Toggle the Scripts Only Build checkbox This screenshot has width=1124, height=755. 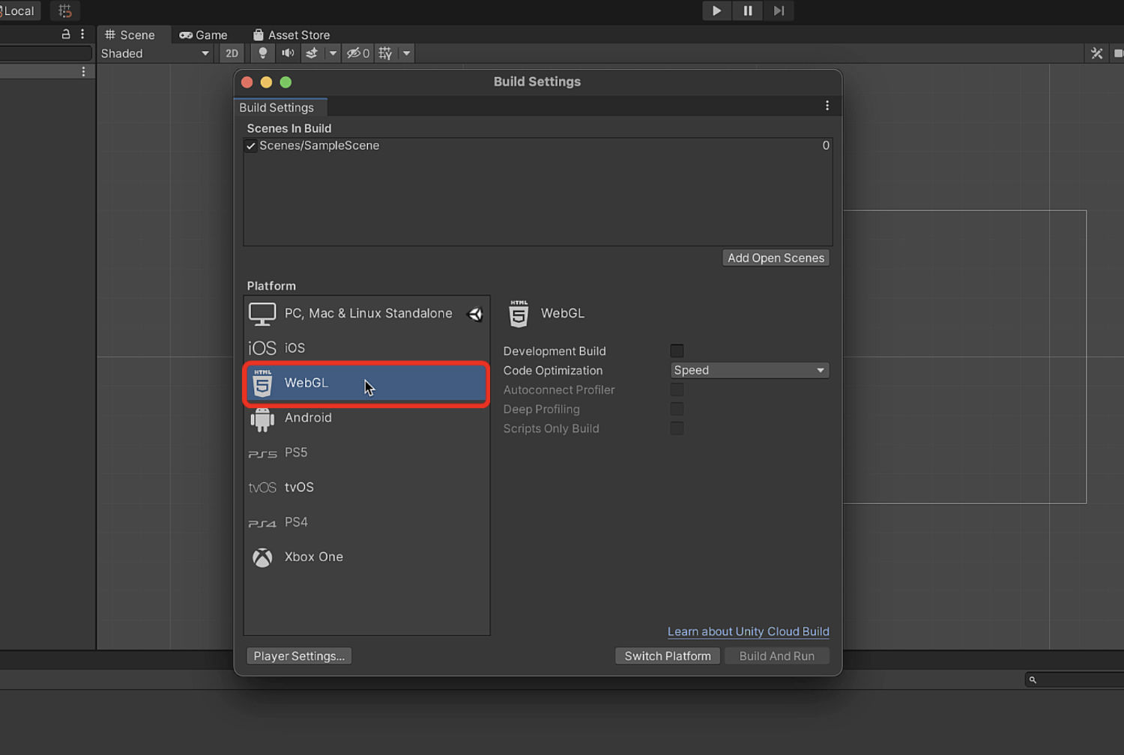coord(677,428)
